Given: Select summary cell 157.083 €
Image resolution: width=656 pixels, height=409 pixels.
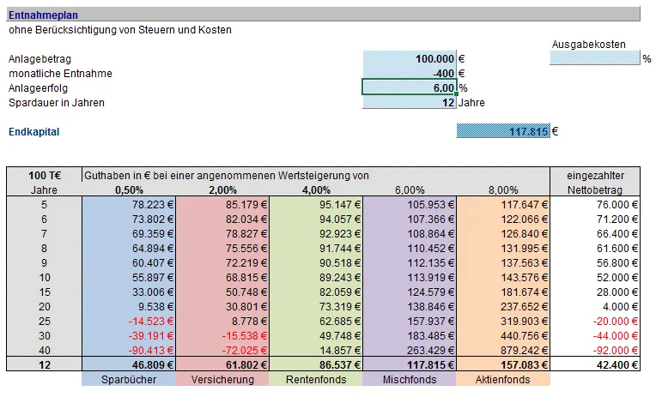Looking at the screenshot, I should coord(503,364).
